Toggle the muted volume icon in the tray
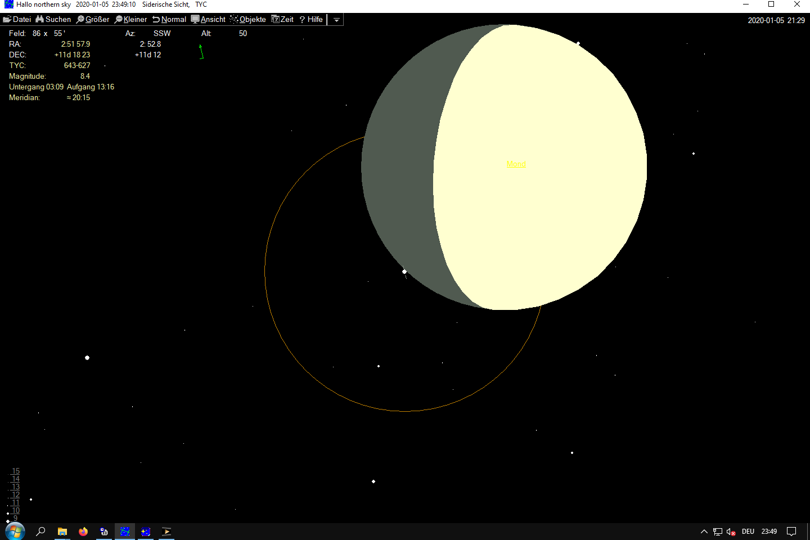The height and width of the screenshot is (540, 810). pos(731,532)
